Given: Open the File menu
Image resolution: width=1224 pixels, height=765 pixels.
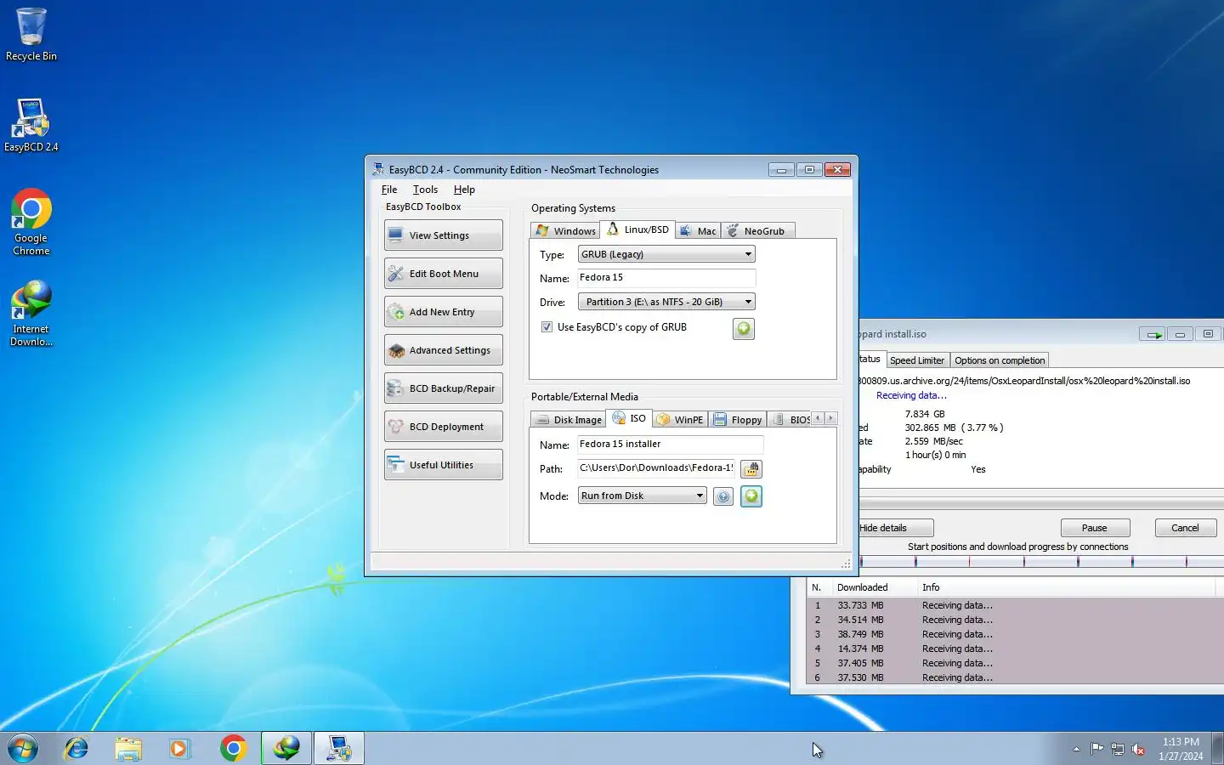Looking at the screenshot, I should [389, 190].
